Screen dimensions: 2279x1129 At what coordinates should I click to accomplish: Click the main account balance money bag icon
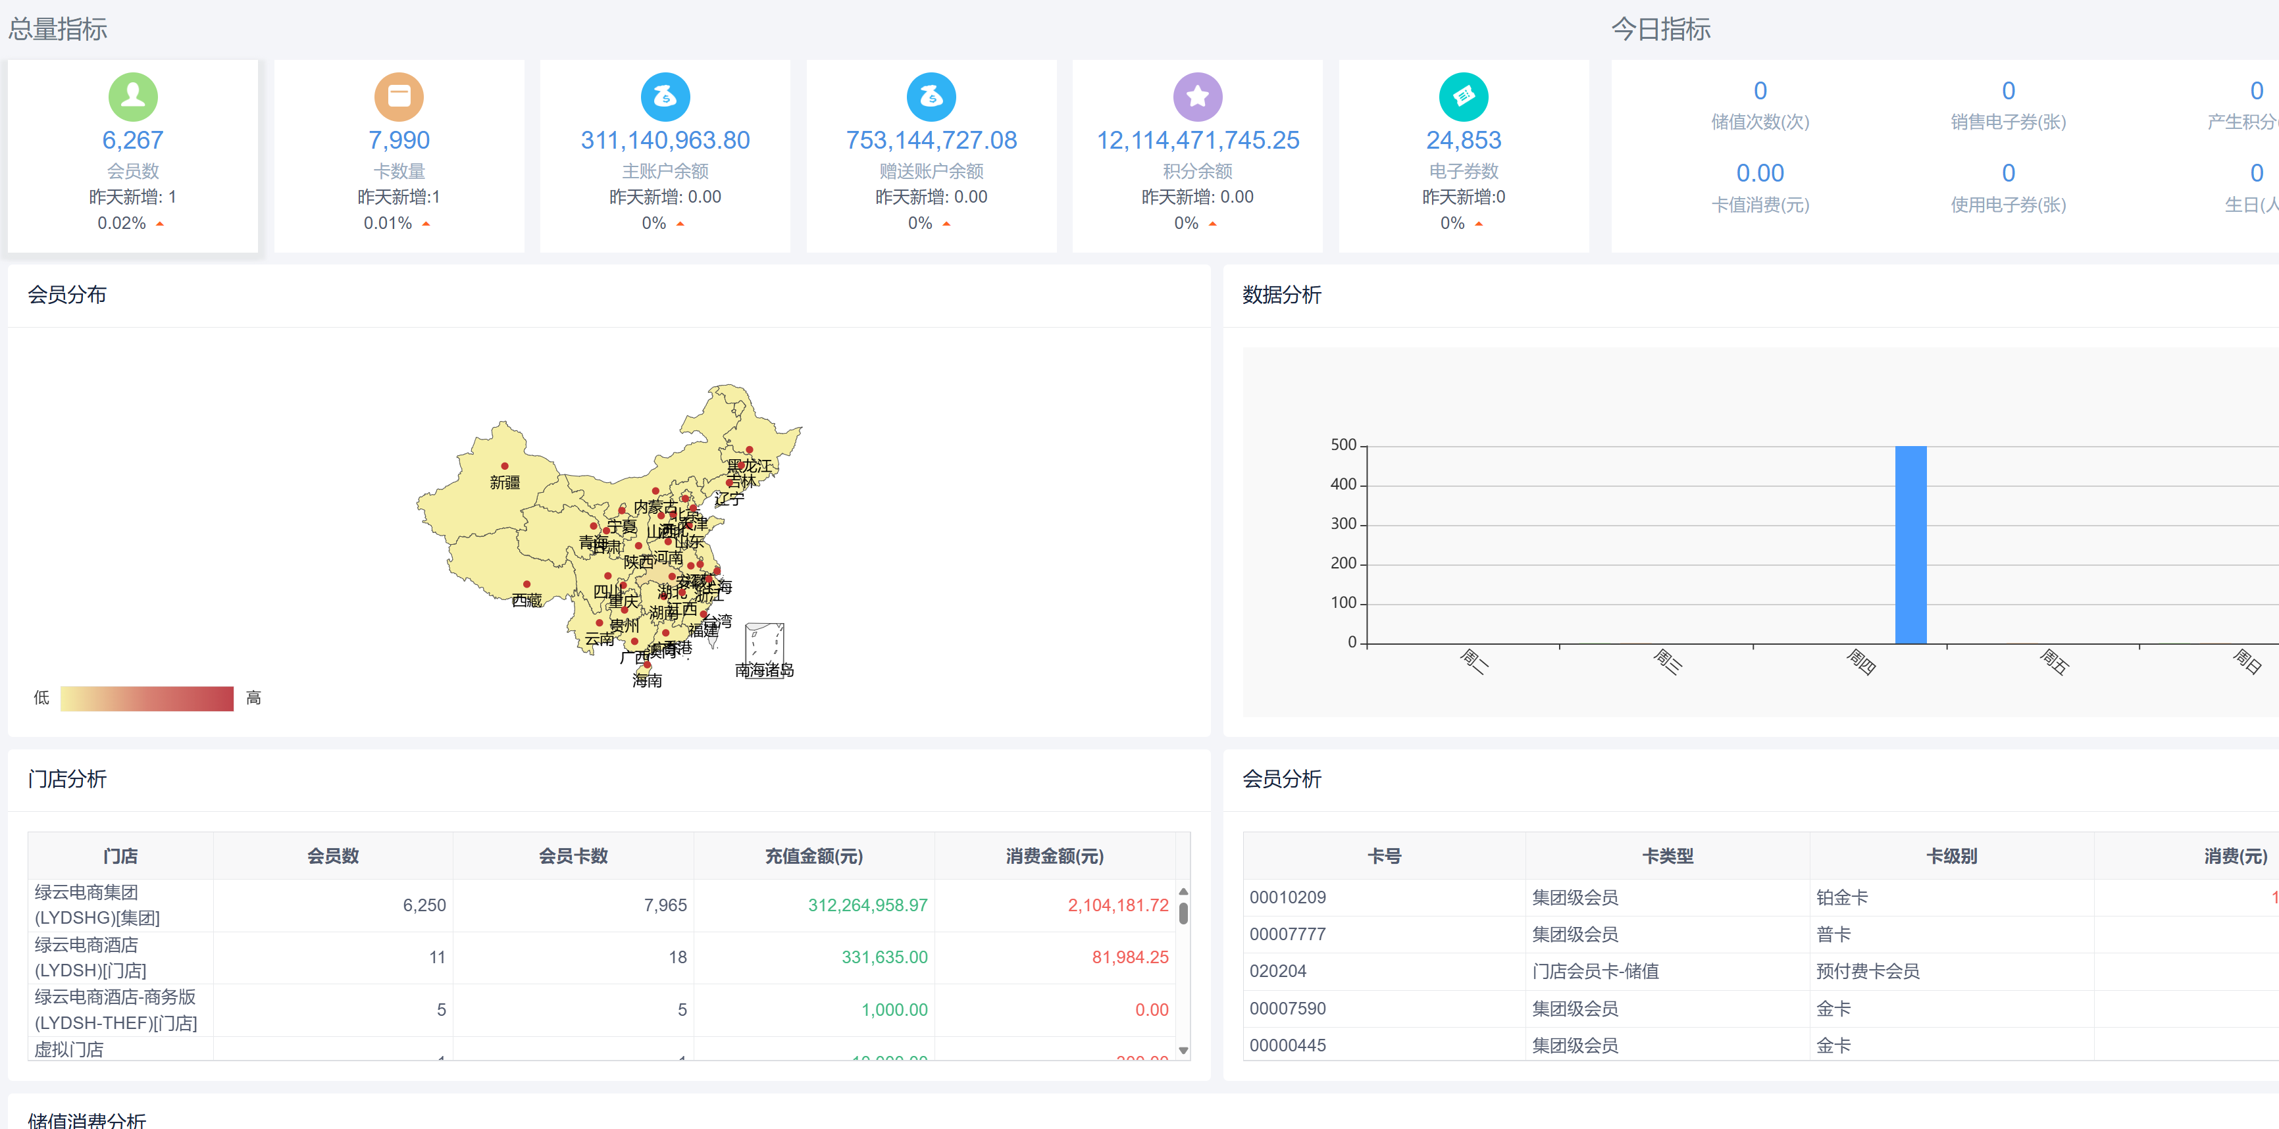665,95
